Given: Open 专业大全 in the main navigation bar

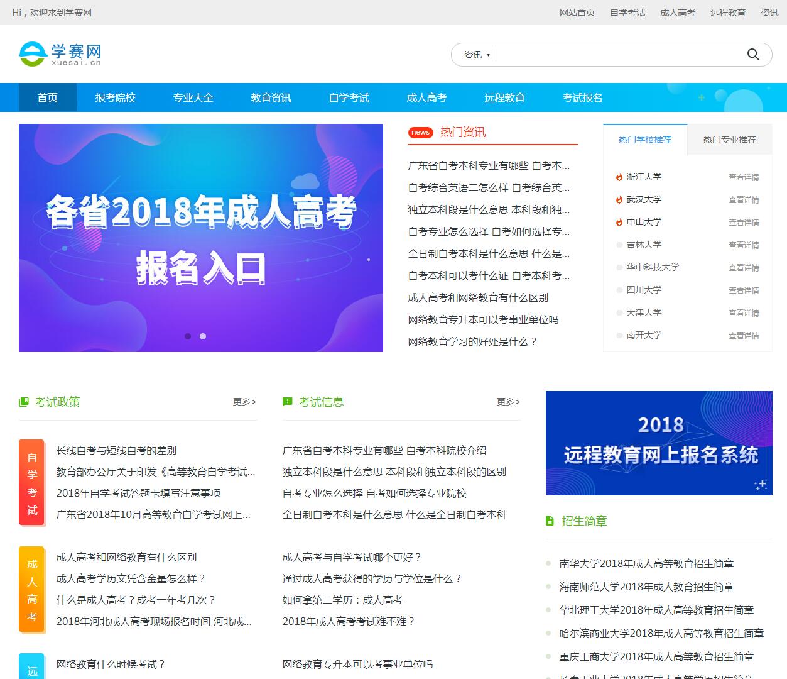Looking at the screenshot, I should [x=193, y=97].
